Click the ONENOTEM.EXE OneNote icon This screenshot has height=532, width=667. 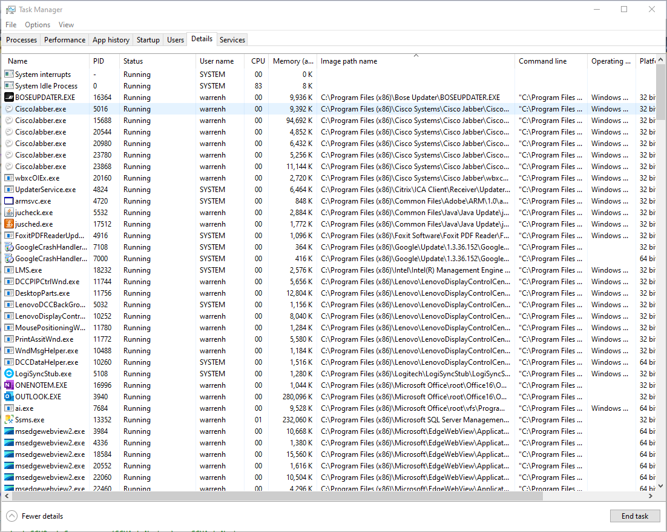9,385
